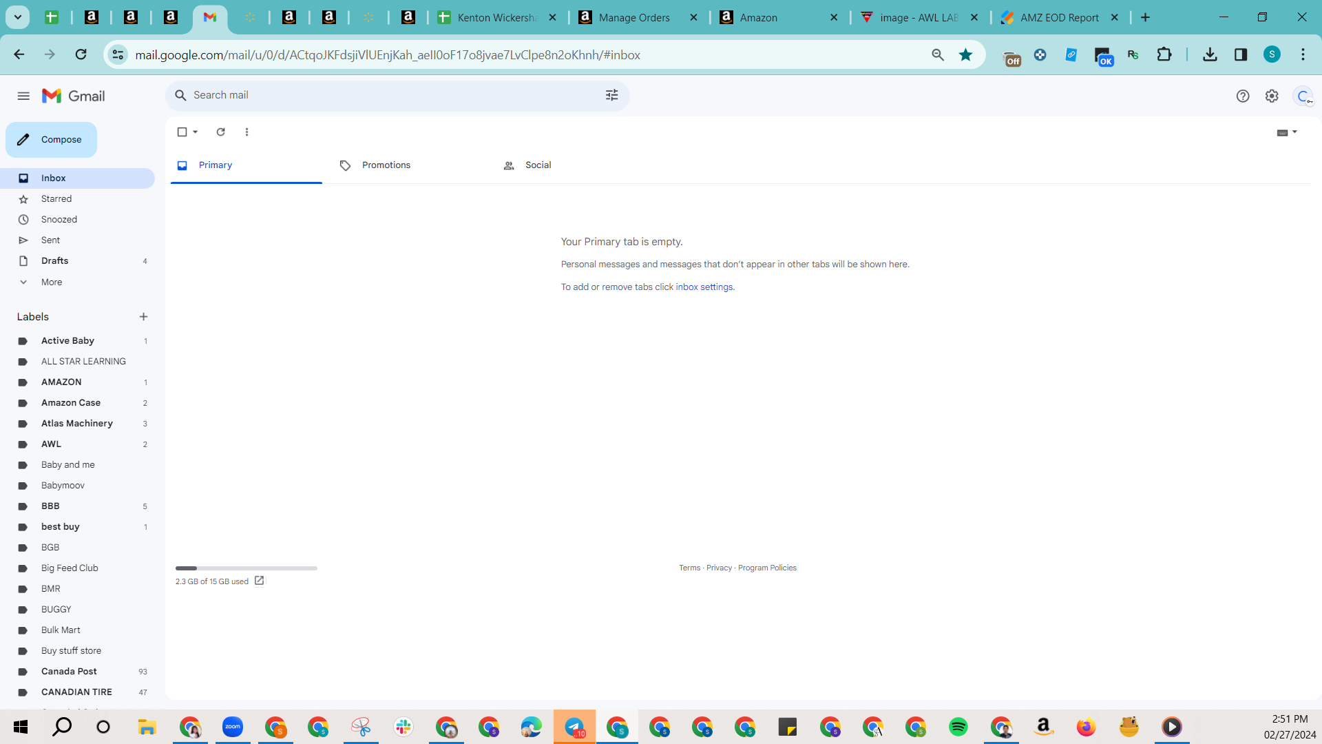The image size is (1322, 744).
Task: Switch to Kenton Wickersham browser tab
Action: click(x=497, y=18)
